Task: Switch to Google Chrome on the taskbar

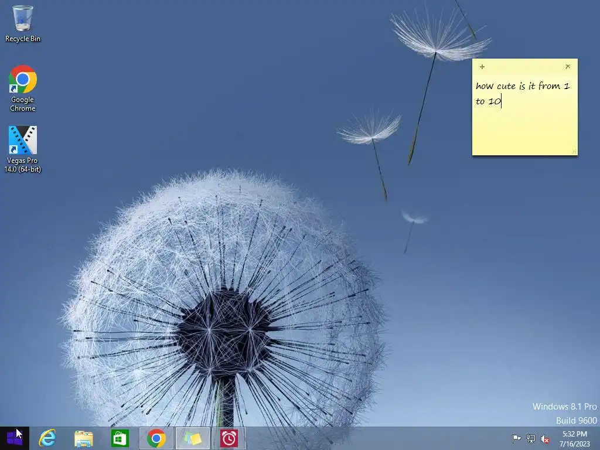Action: (x=156, y=438)
